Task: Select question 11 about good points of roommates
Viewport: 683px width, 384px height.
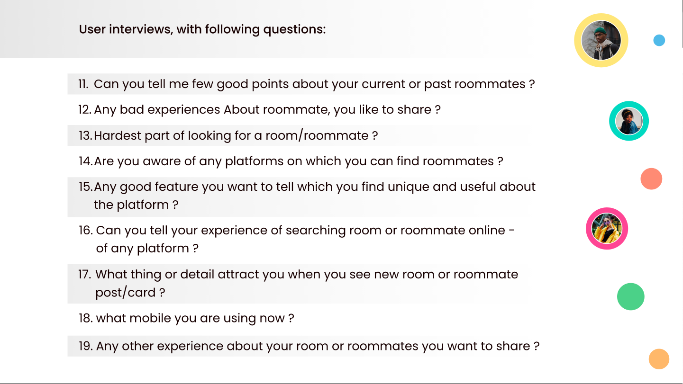Action: [x=307, y=84]
